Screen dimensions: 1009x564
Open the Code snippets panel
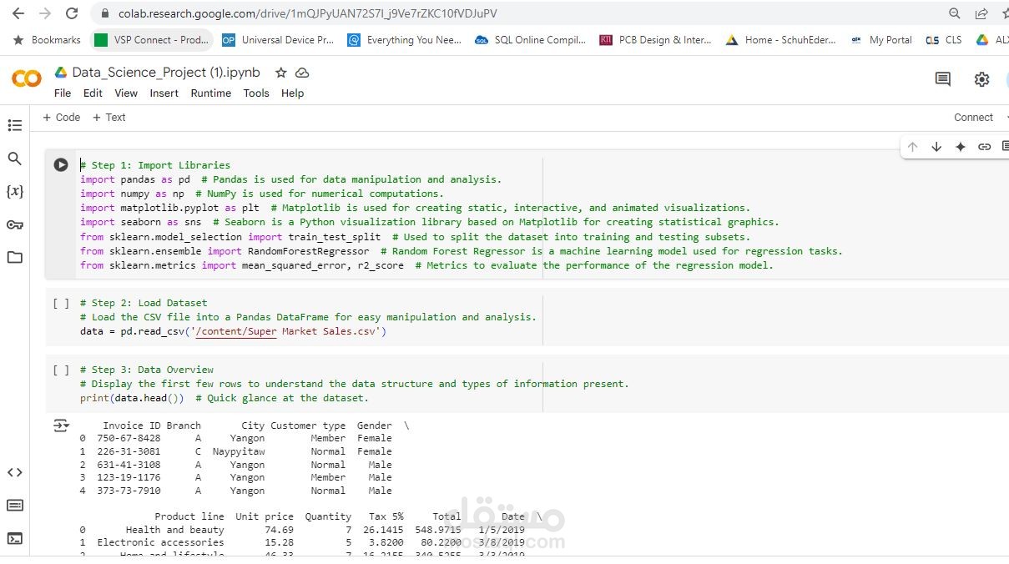(14, 472)
